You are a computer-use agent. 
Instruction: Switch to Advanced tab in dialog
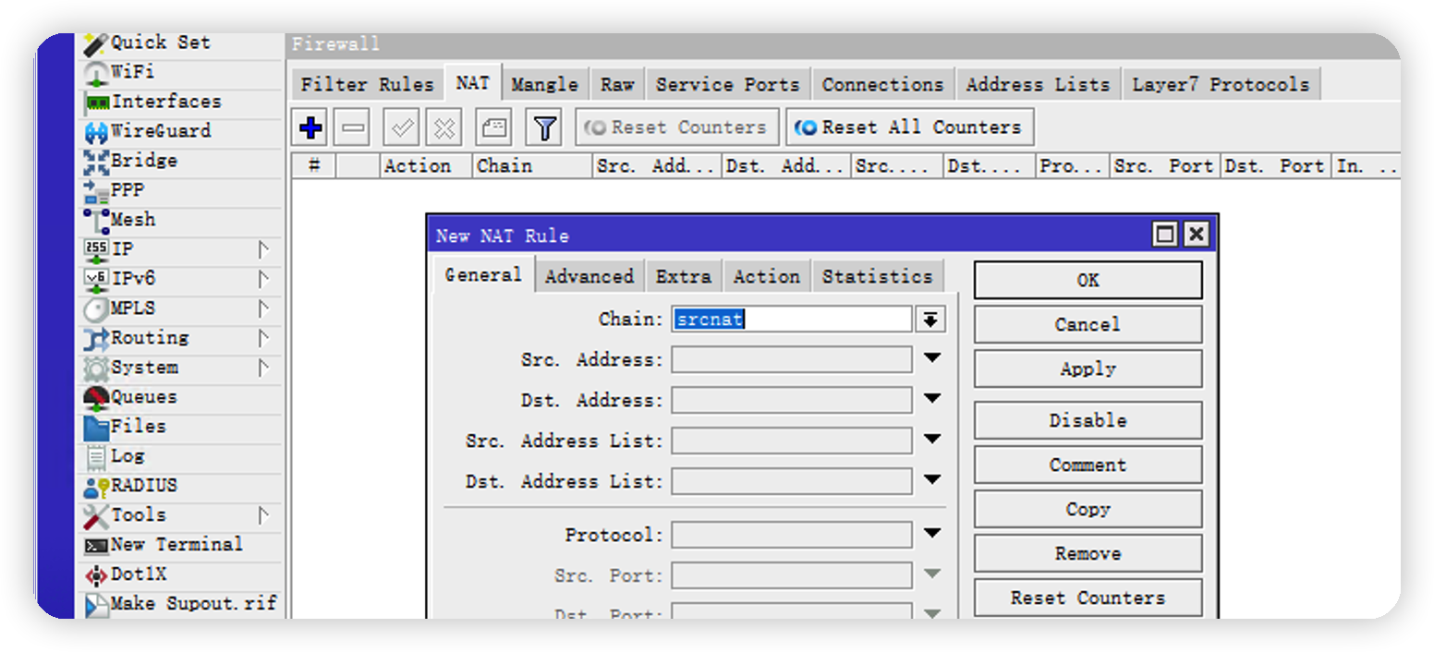[589, 276]
